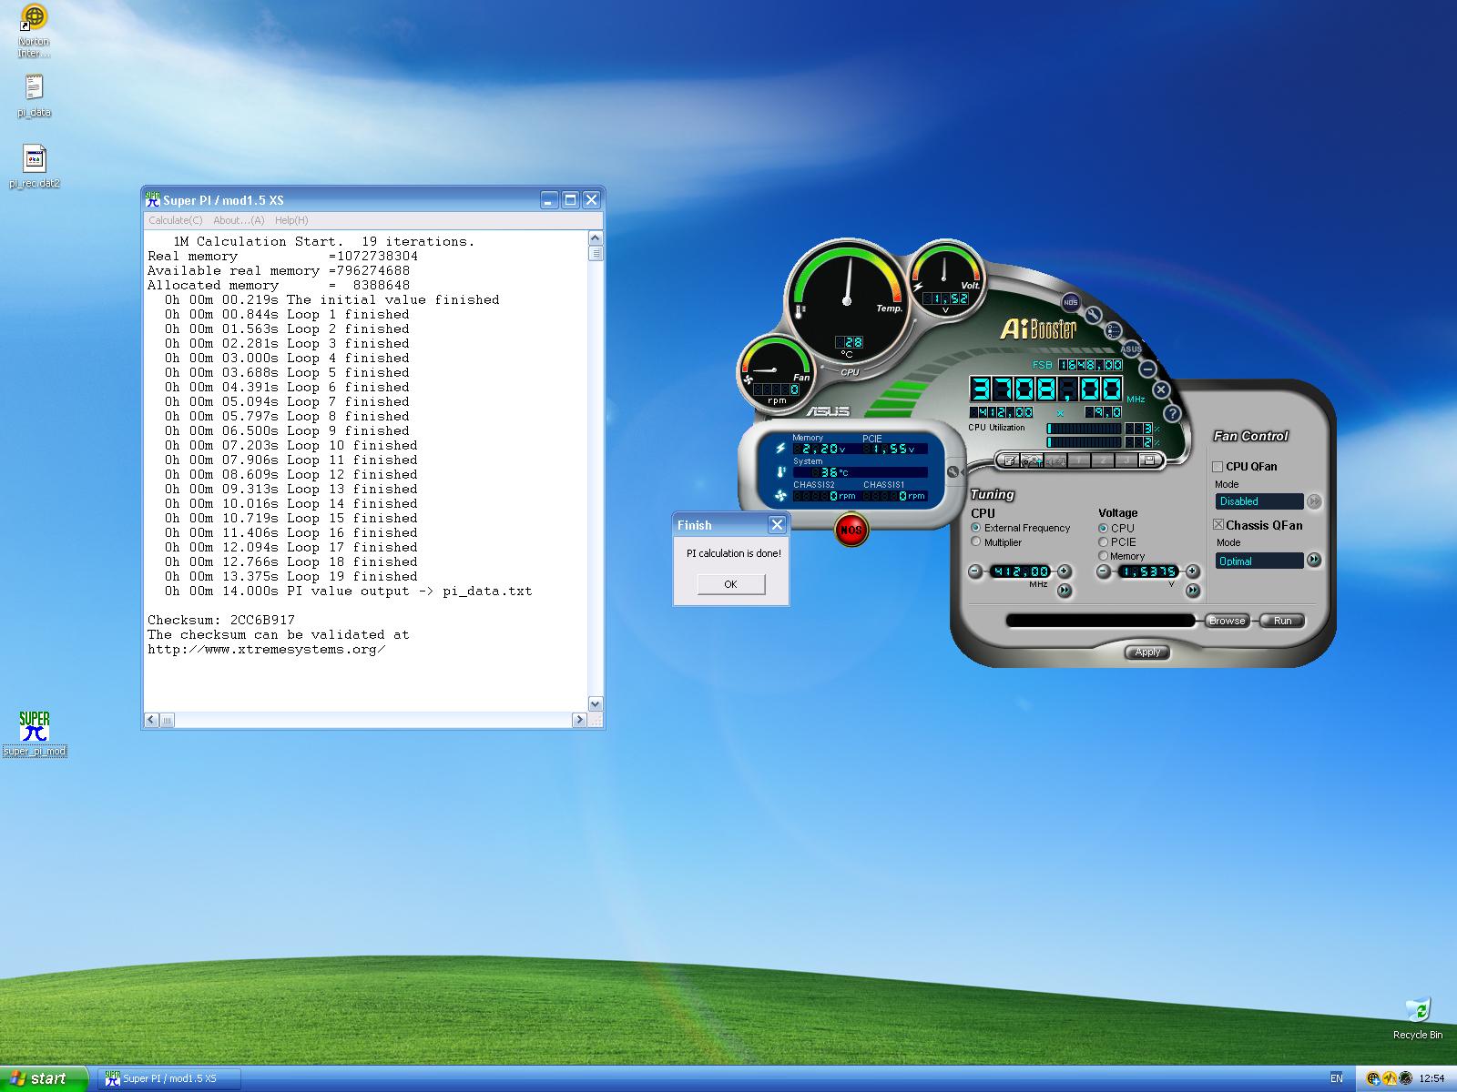The image size is (1457, 1092).
Task: Click the Chassis QFan Optimal mode field
Action: [x=1259, y=561]
